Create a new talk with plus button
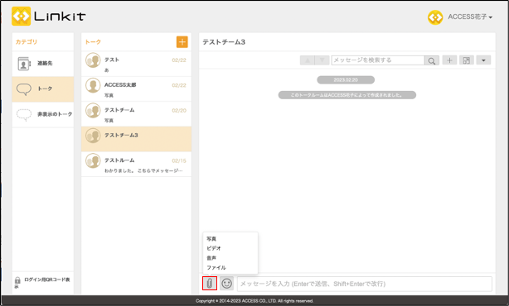 (182, 42)
